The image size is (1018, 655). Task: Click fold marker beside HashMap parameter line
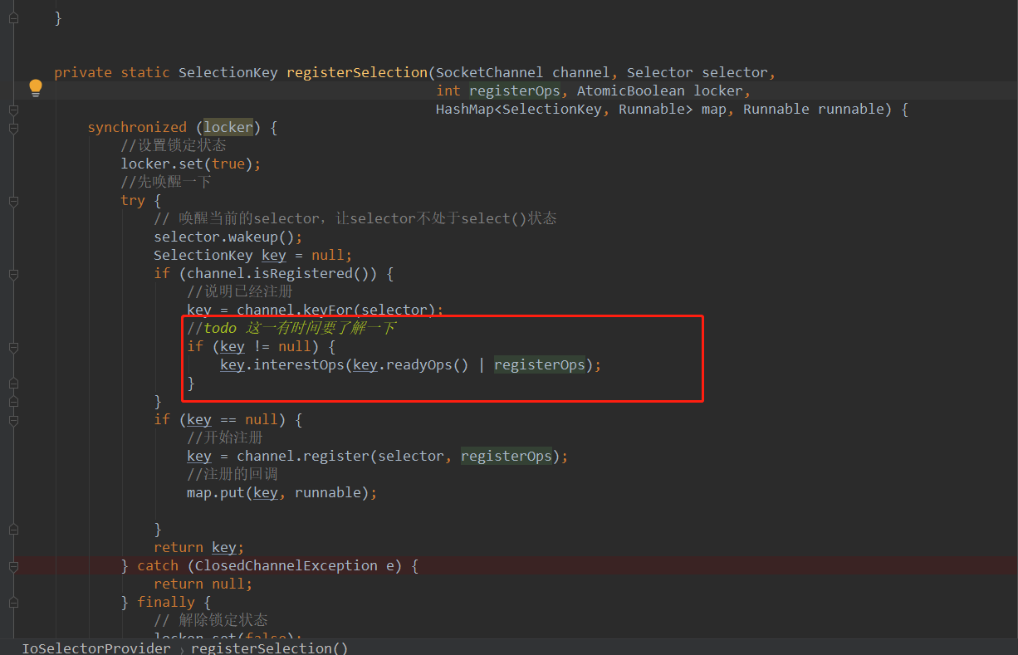click(13, 110)
